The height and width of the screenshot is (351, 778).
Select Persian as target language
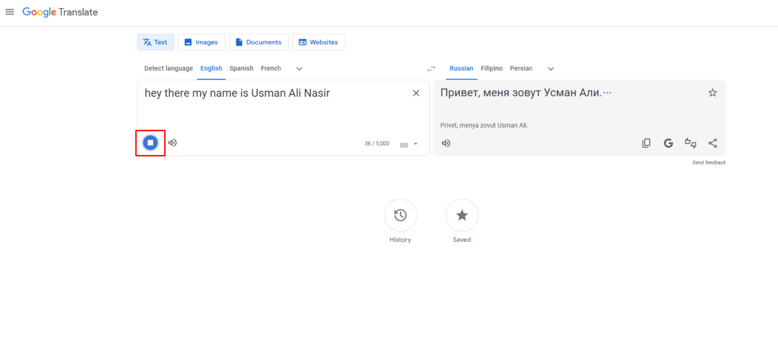click(521, 68)
